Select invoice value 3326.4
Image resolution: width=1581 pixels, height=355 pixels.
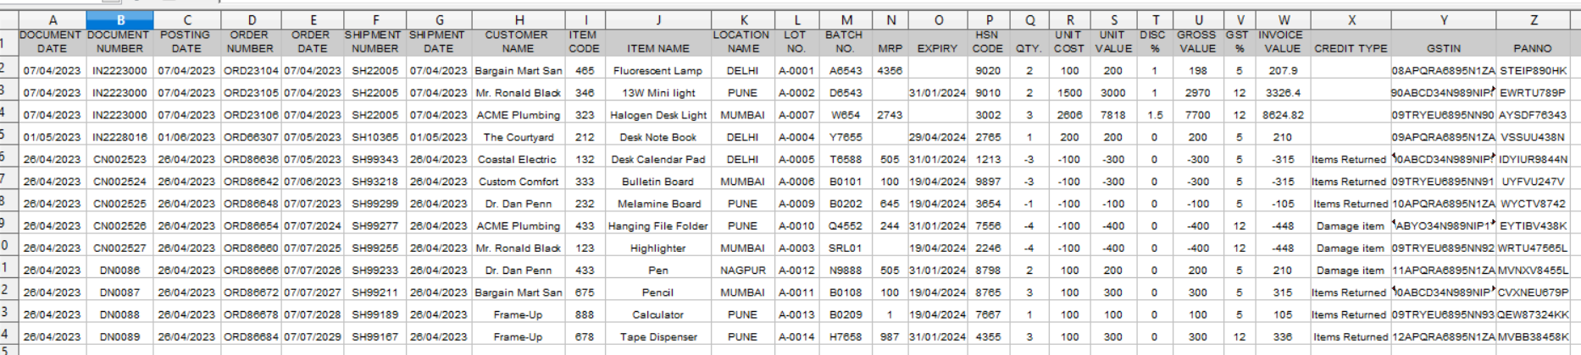click(1283, 93)
